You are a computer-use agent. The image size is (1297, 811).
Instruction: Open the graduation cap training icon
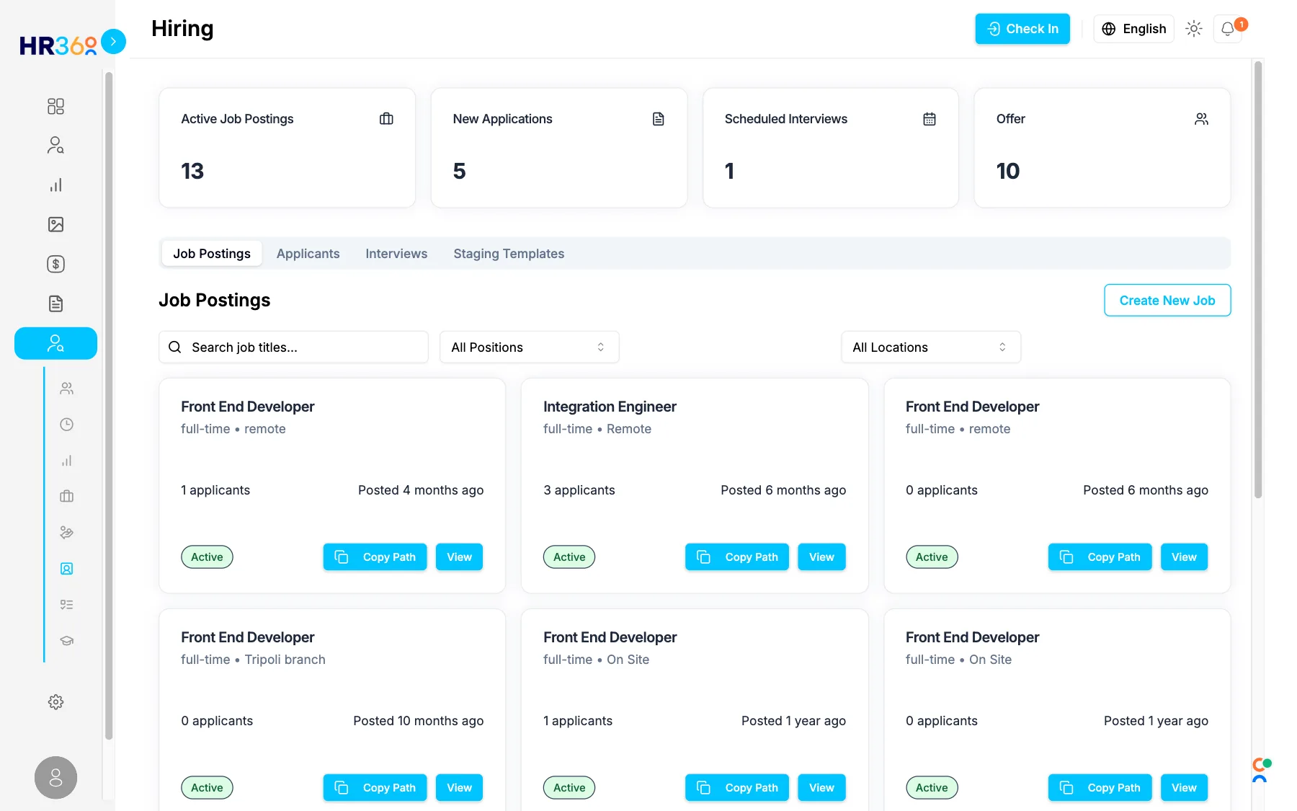pos(66,640)
